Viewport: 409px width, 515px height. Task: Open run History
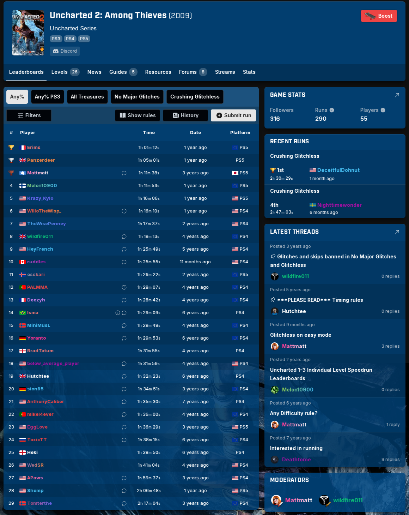pos(185,115)
